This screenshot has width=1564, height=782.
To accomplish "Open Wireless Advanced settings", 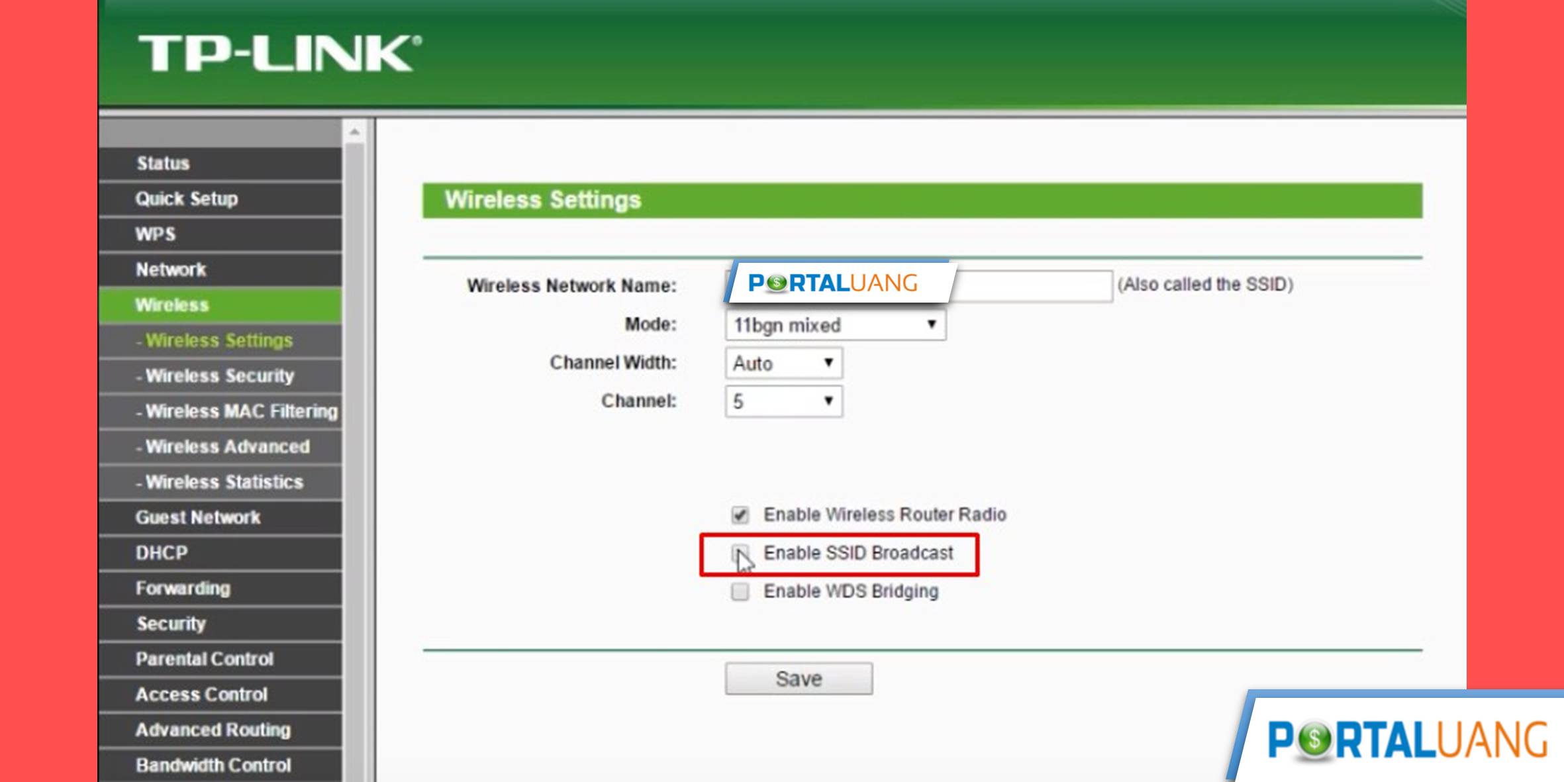I will pyautogui.click(x=224, y=446).
